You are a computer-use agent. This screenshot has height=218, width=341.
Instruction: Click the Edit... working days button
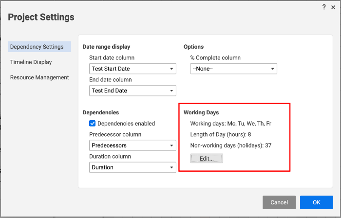click(207, 159)
